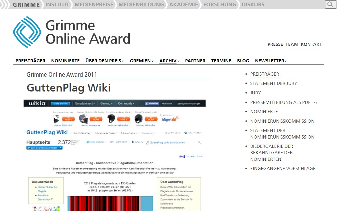Screen dimensions: 337x211
Task: Open NOMINIERUNGSKOMMISSION sidebar link
Action: [282, 121]
